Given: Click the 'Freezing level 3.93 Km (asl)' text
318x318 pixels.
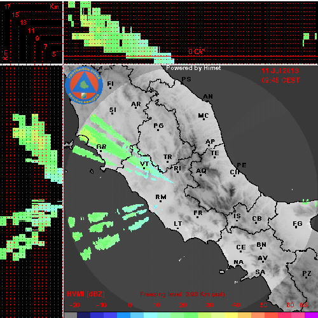Looking at the screenshot, I should pos(183,294).
